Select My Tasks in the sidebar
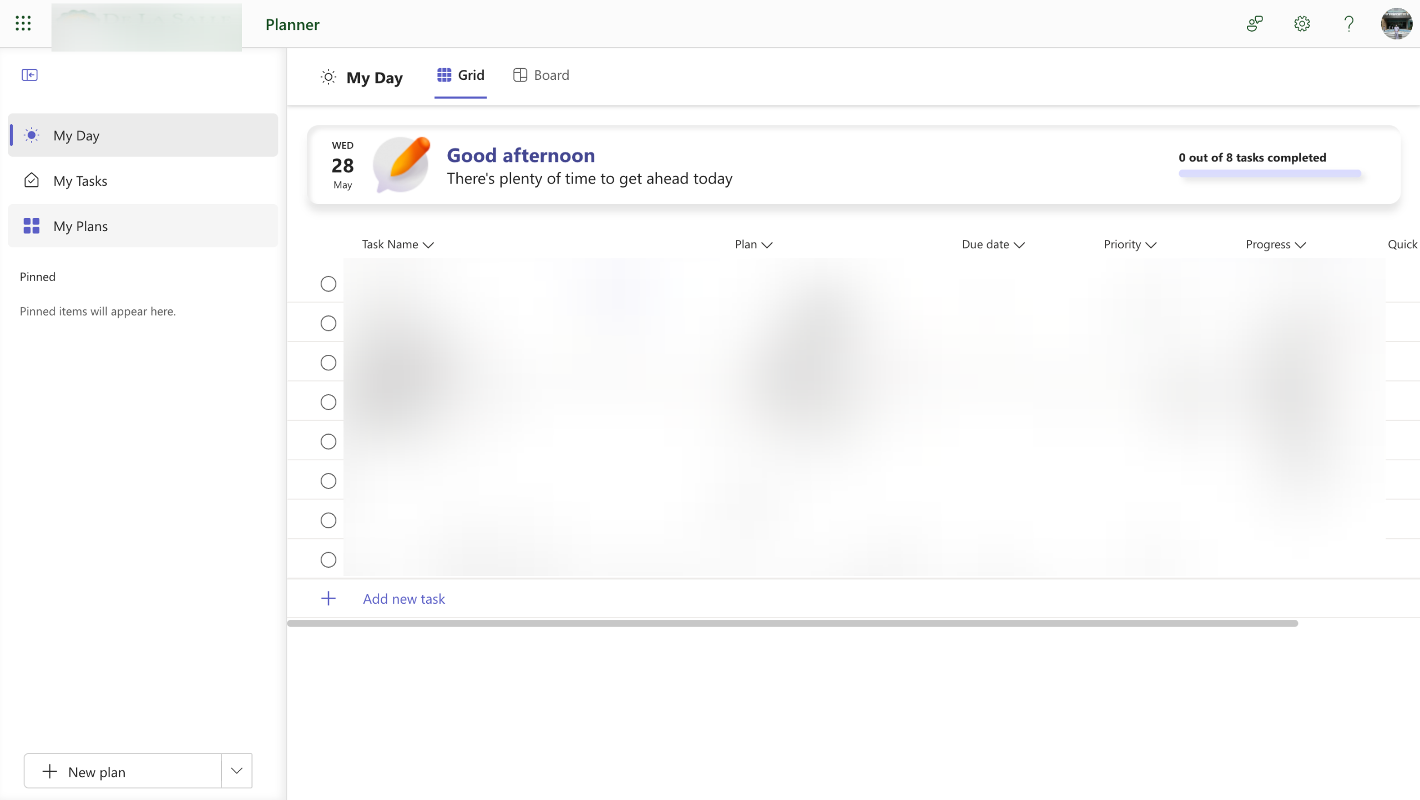The image size is (1420, 800). tap(143, 181)
